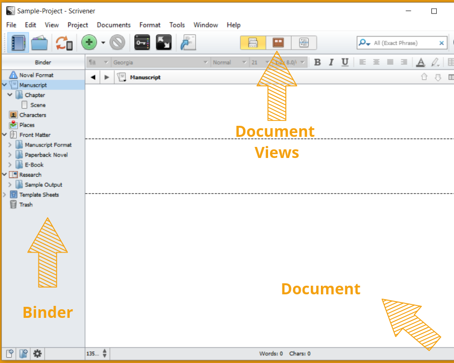
Task: Align text left
Action: (363, 62)
